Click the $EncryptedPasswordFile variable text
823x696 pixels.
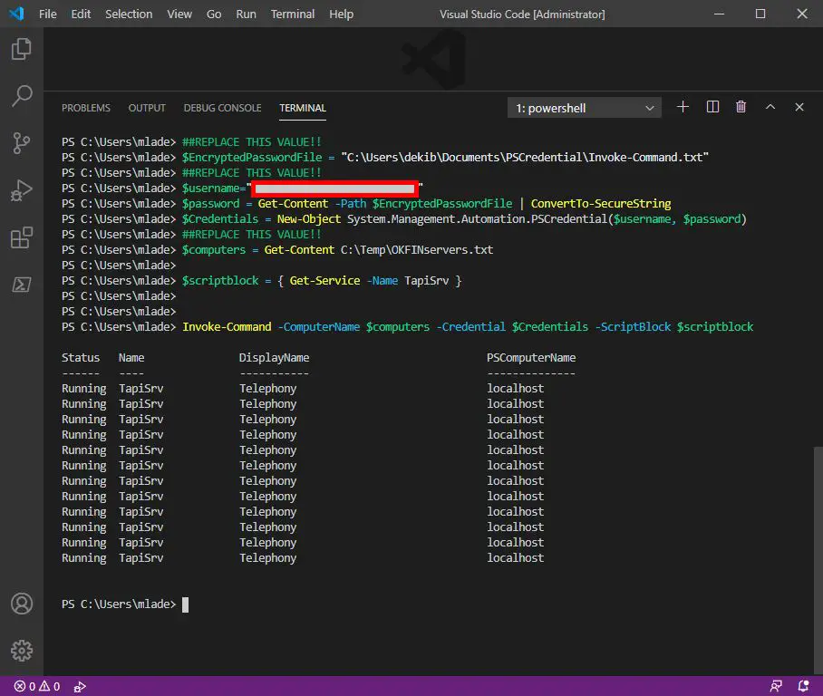[x=252, y=158]
